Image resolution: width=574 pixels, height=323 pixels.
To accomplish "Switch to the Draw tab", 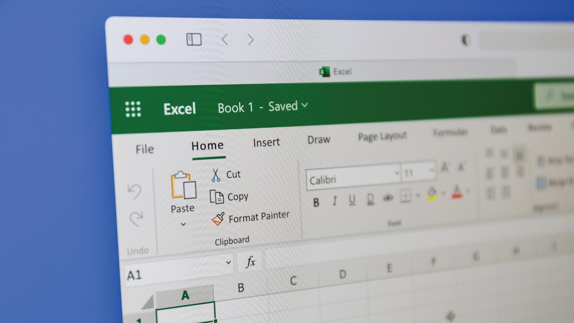I will 319,140.
